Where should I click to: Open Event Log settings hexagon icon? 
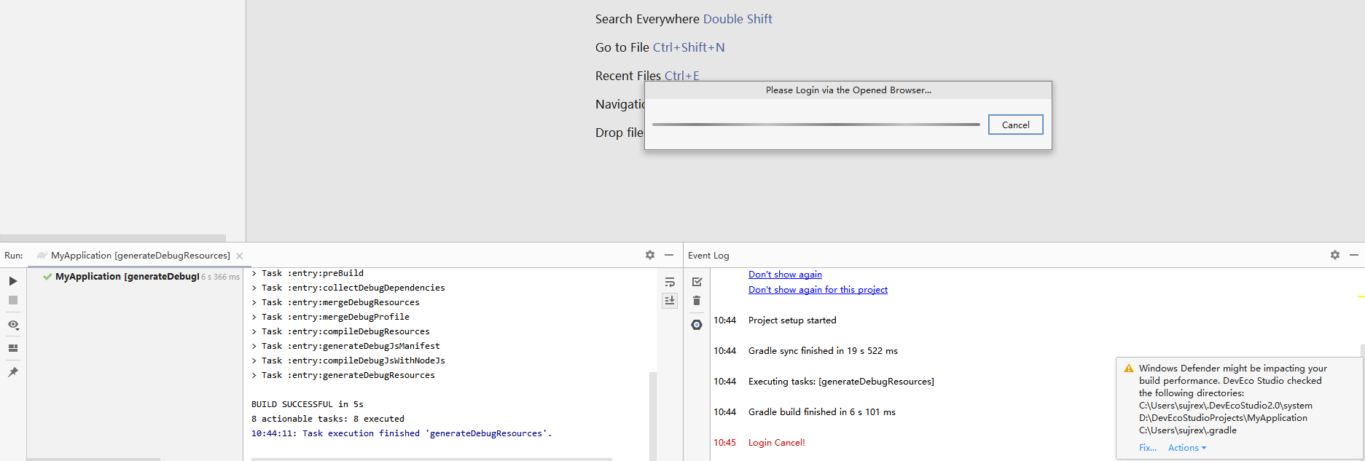tap(697, 325)
